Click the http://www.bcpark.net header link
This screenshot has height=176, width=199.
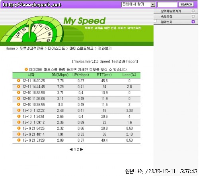pos(32,5)
